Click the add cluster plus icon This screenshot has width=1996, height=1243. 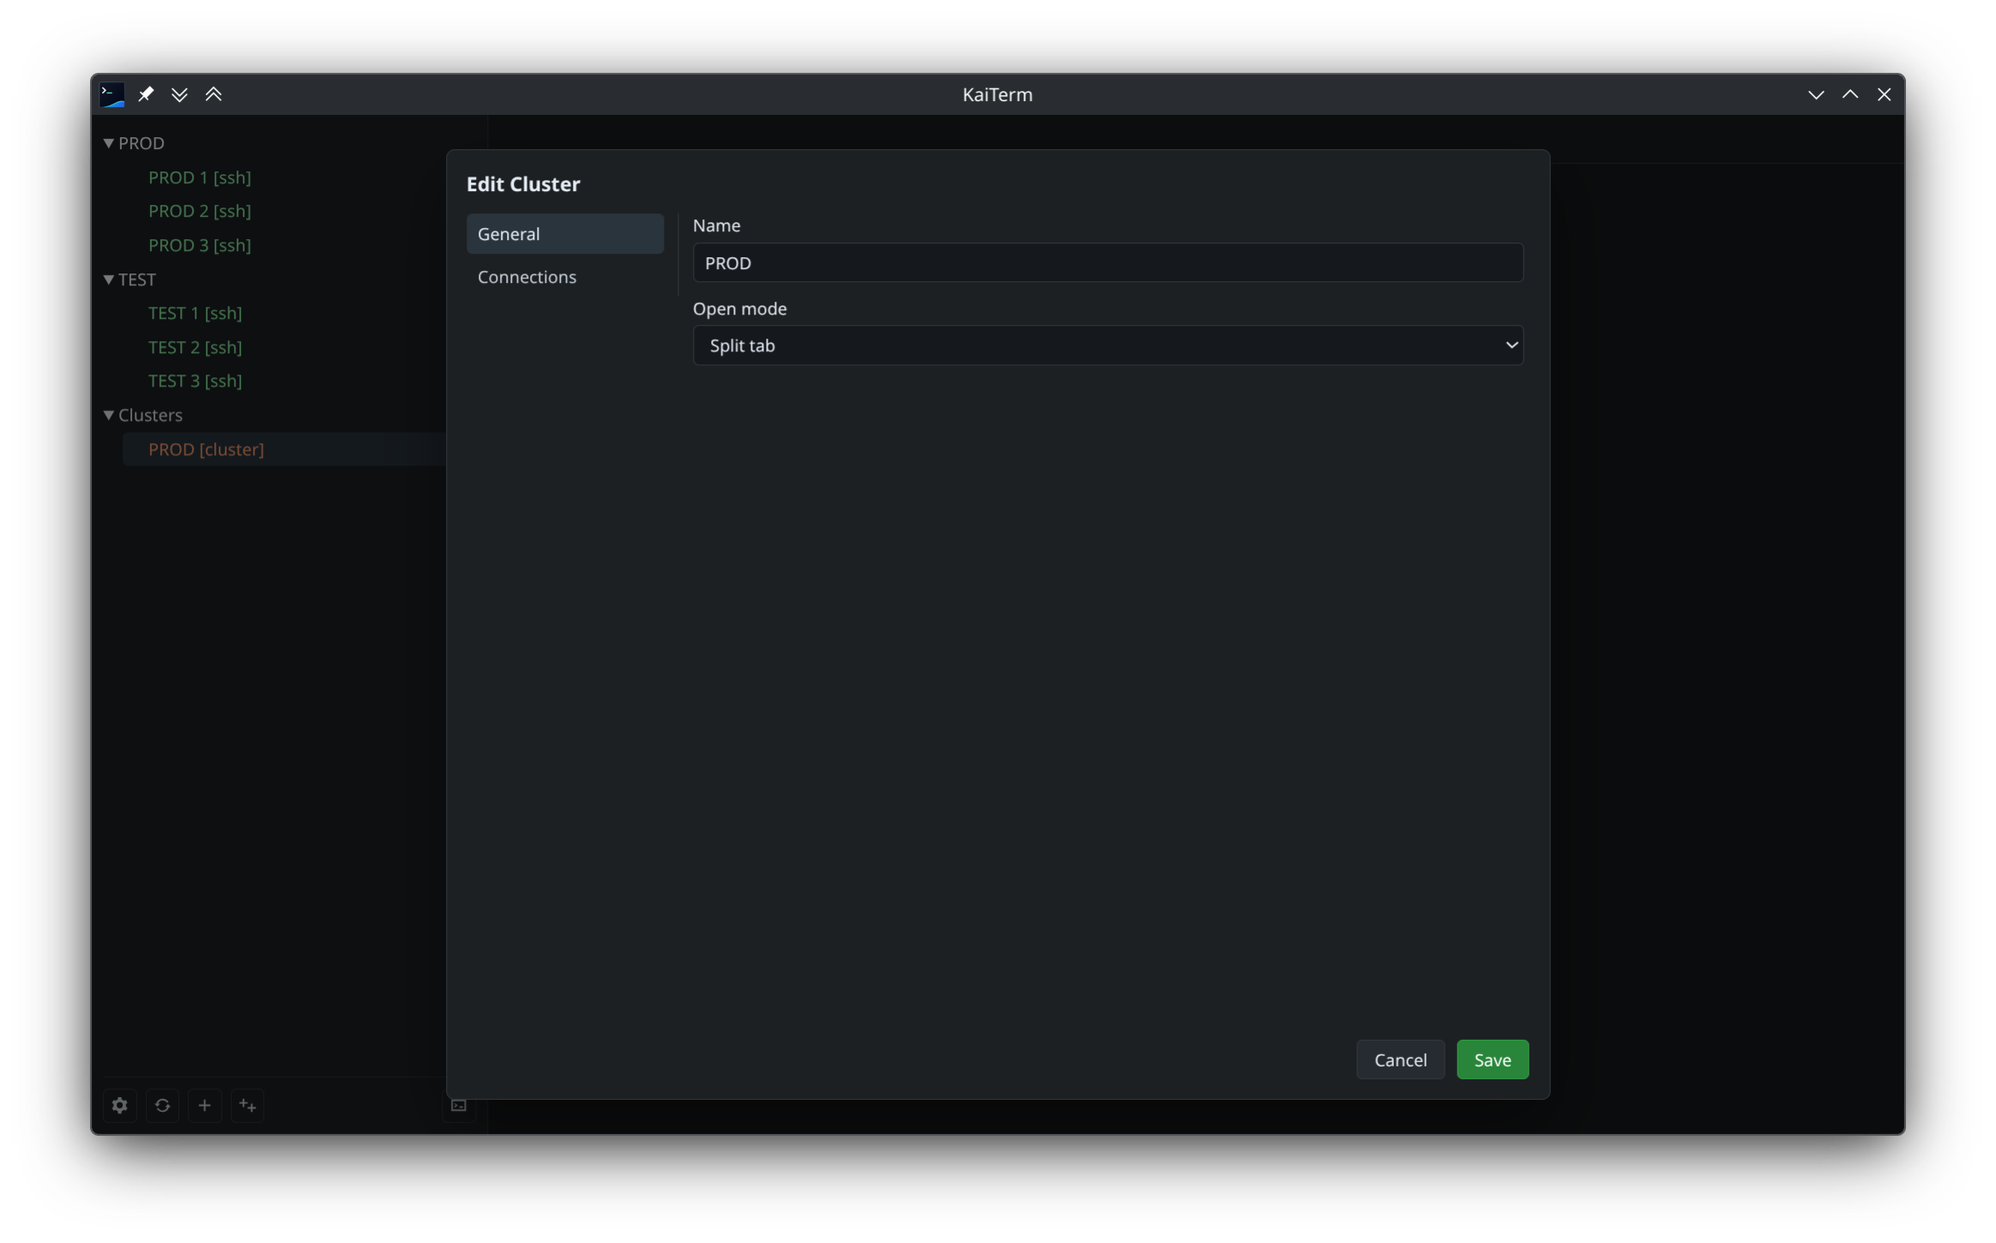coord(247,1105)
